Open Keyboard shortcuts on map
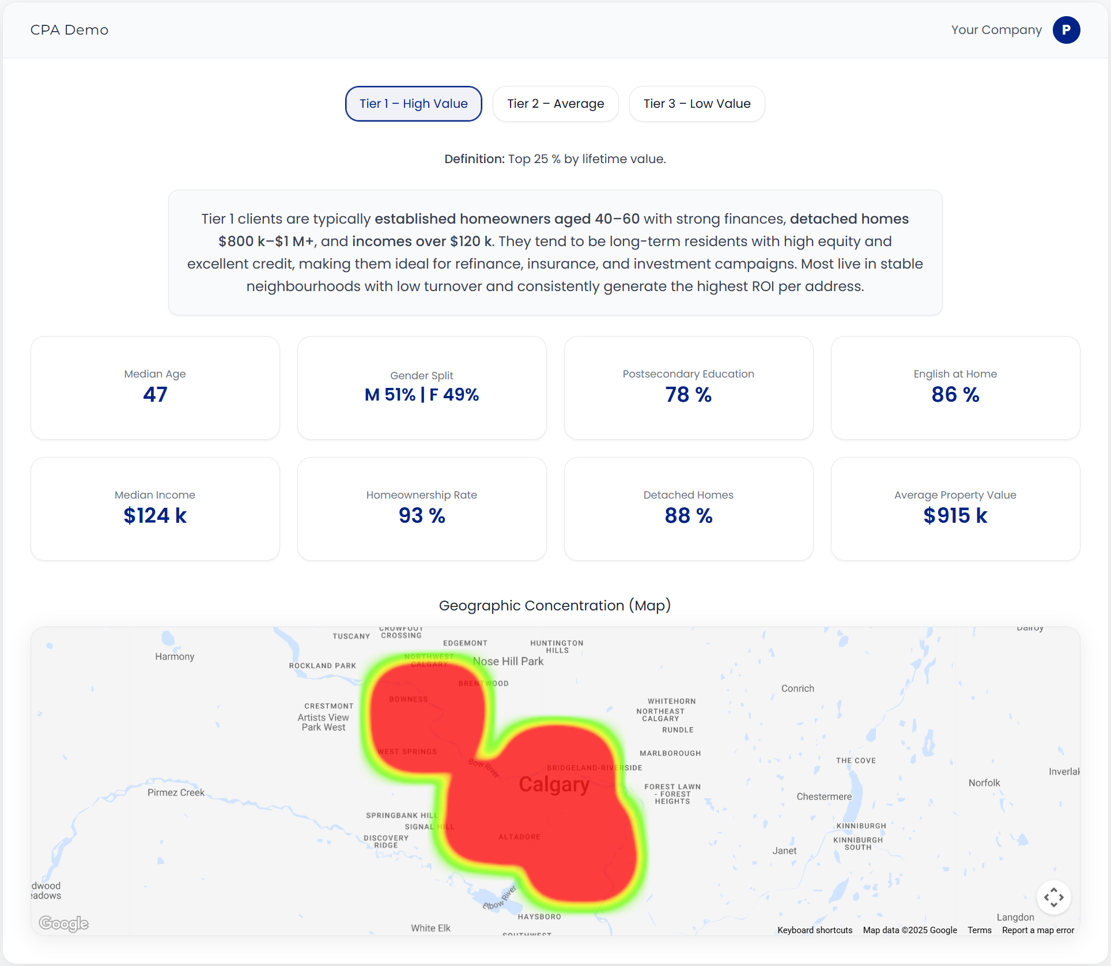This screenshot has width=1111, height=966. coord(814,930)
